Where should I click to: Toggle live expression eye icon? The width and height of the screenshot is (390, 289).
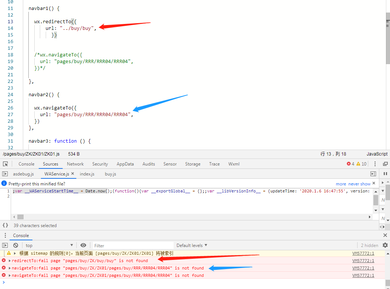pos(83,246)
